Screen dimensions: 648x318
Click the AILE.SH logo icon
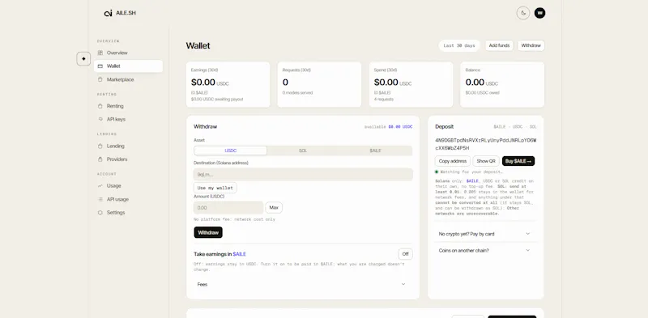[109, 13]
